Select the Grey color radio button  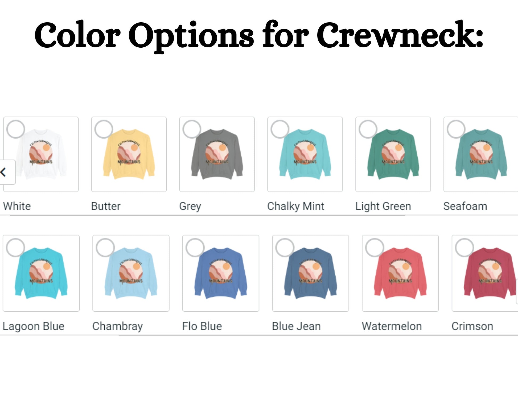pos(192,129)
